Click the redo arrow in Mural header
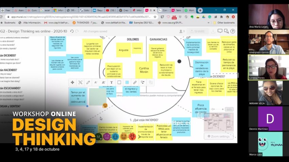The image size is (289, 162). coord(77,31)
